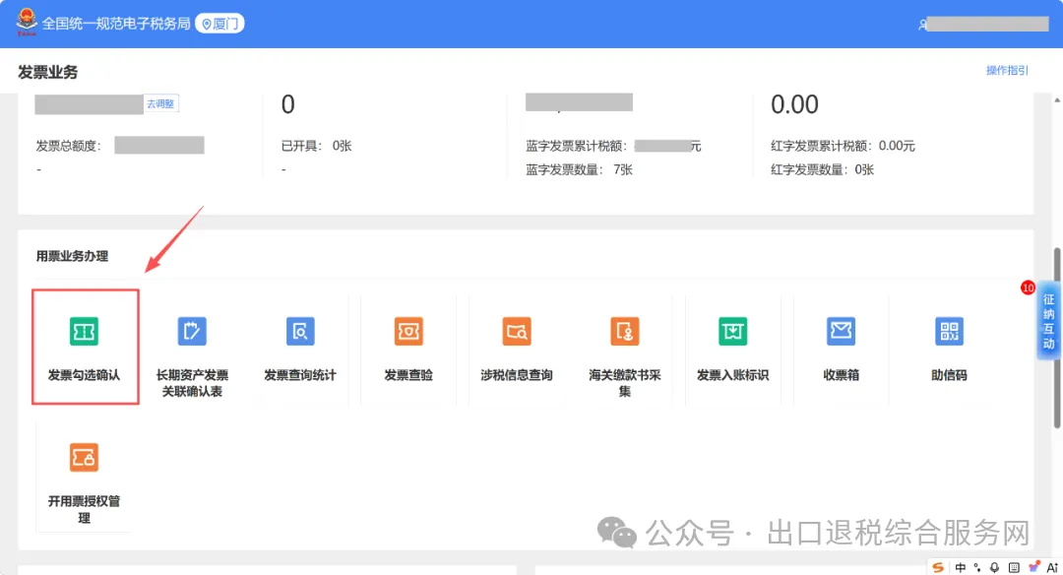Click the microphone icon in IME bar
This screenshot has height=575, width=1063.
[994, 567]
